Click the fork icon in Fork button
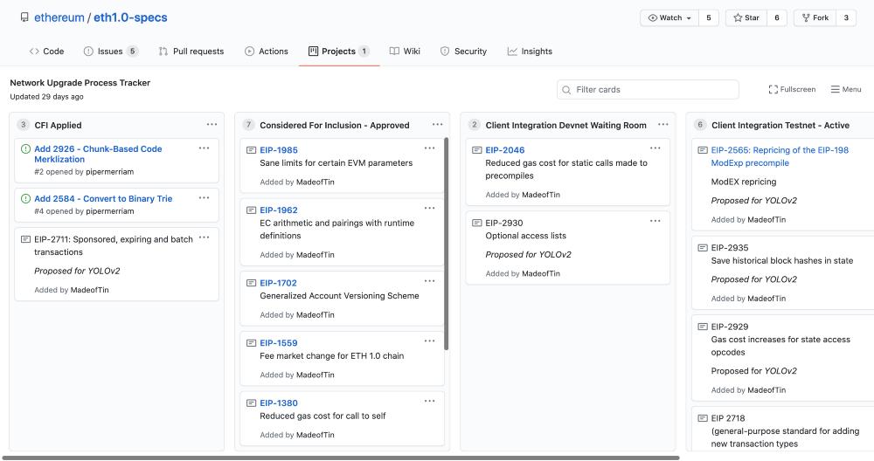Screen dimensions: 874x461 coord(806,17)
